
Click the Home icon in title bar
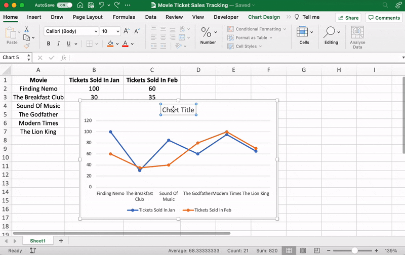(80, 5)
